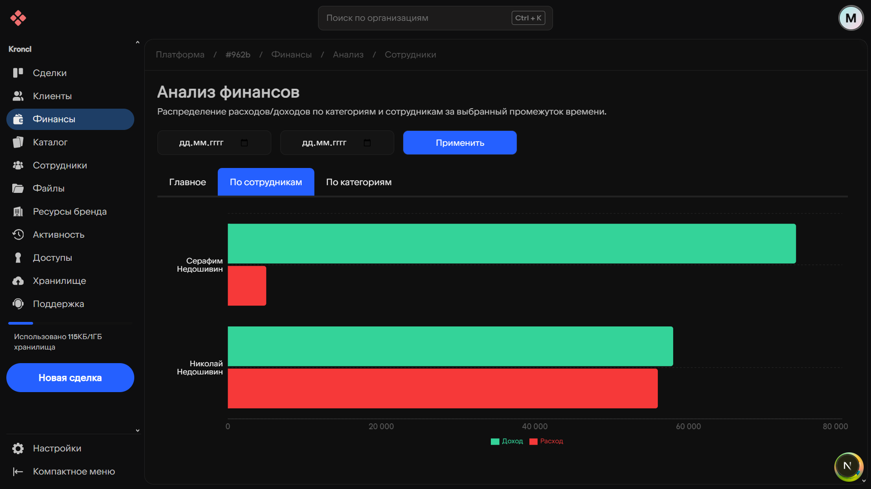Click the Поддержка headset icon

18,304
